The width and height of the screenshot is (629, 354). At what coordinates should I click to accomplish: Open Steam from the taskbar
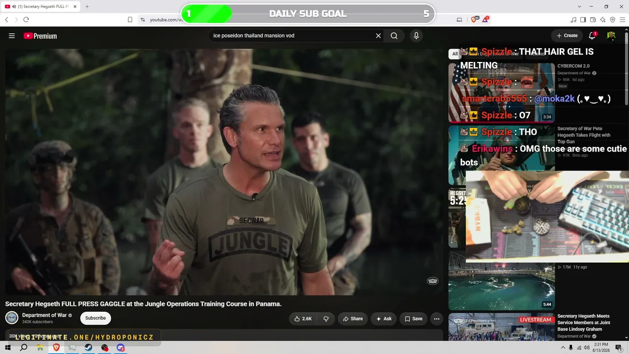coord(88,348)
